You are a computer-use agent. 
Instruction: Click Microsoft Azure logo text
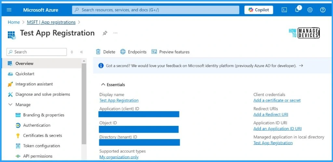pyautogui.click(x=41, y=10)
